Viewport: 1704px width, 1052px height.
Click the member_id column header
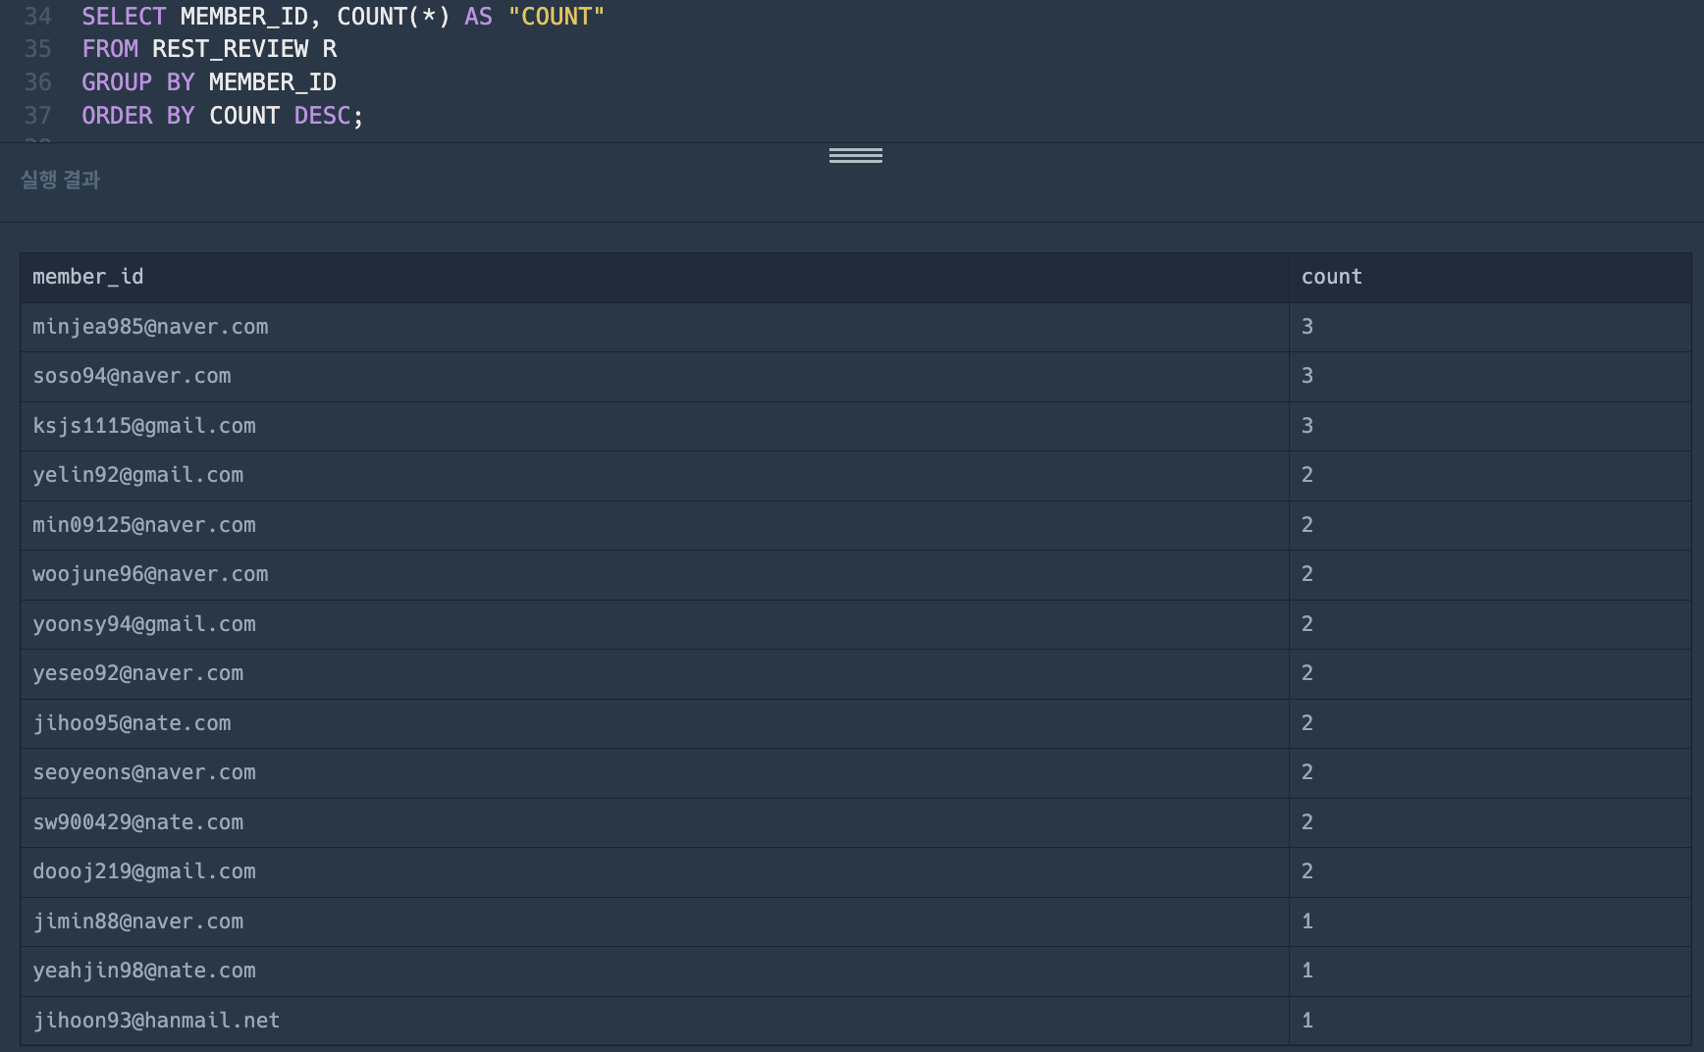click(88, 277)
